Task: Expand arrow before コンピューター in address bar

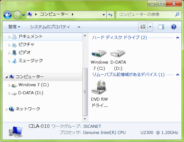Action: tap(36, 14)
